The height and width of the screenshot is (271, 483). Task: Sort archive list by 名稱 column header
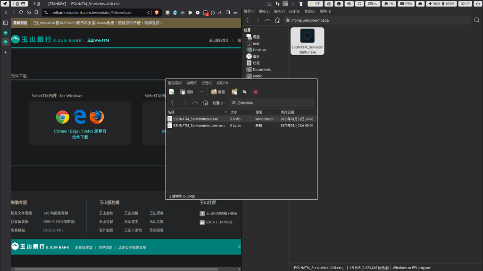pos(197,112)
